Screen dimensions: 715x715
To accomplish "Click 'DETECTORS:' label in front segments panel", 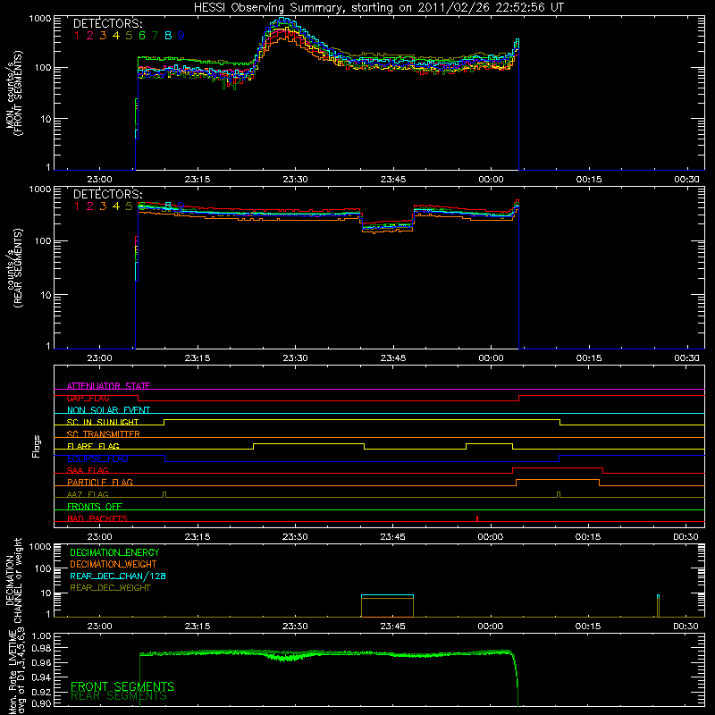I will coord(107,24).
